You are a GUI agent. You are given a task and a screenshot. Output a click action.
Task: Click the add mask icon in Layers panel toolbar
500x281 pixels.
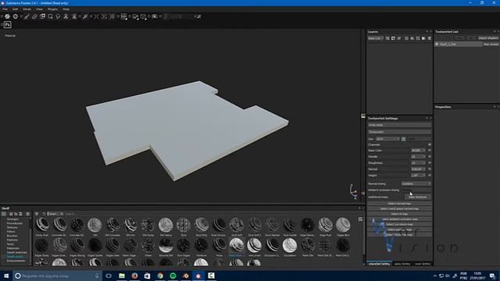[x=393, y=38]
